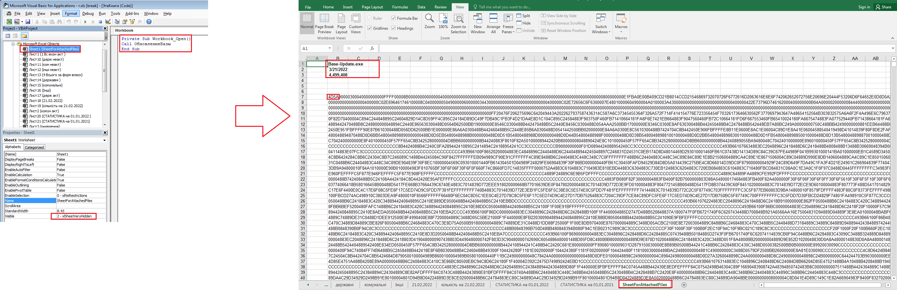897x291 pixels.
Task: Toggle Design Mode icon in VBA toolbar
Action: pyautogui.click(x=108, y=22)
